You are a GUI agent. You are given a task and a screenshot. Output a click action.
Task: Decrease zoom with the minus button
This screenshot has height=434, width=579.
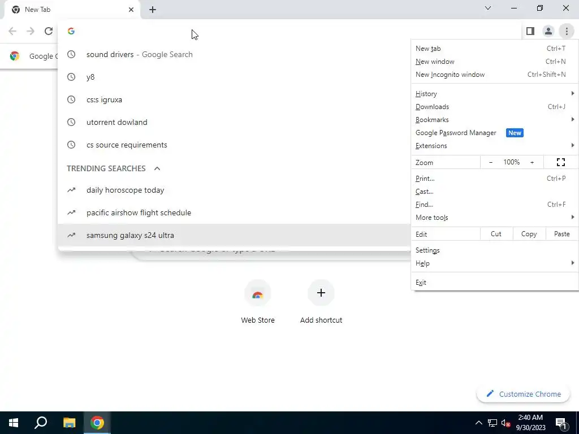tap(491, 162)
